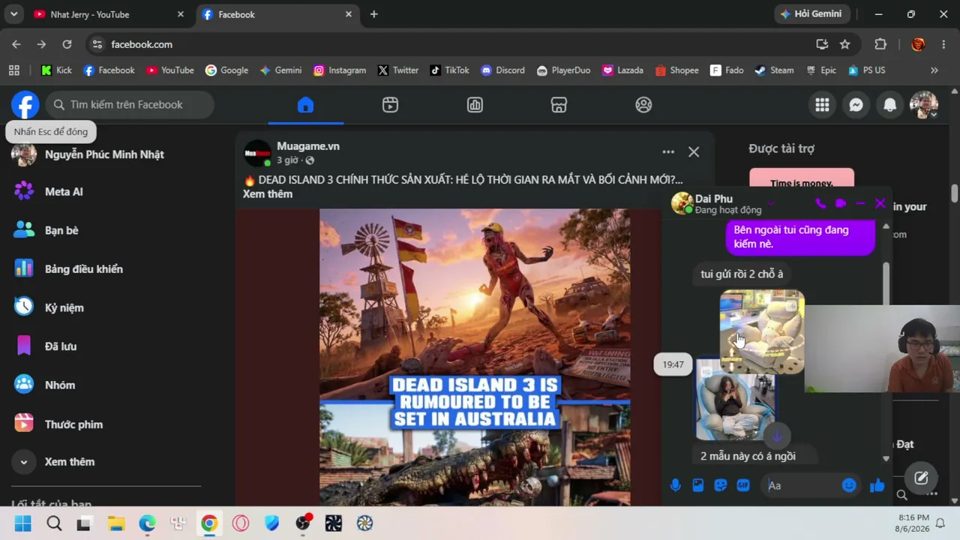The width and height of the screenshot is (960, 540).
Task: Open the Reels video tab icon
Action: point(390,105)
